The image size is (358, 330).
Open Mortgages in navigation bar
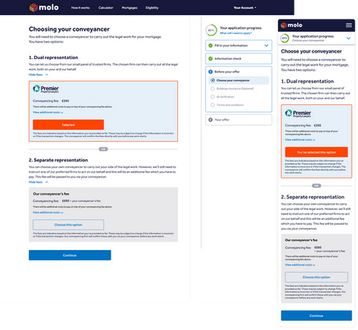click(x=129, y=8)
